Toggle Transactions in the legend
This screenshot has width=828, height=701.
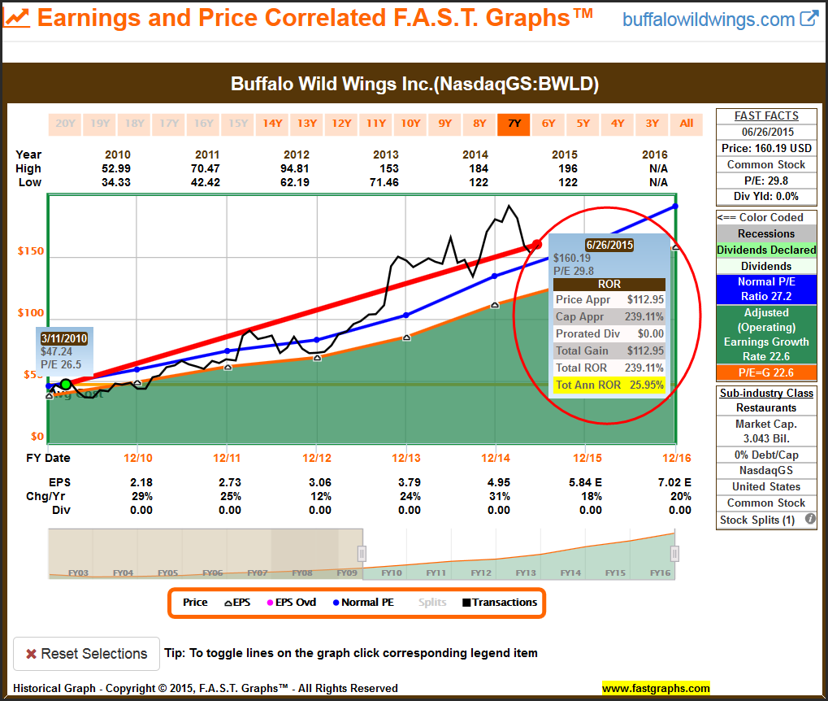(x=500, y=603)
